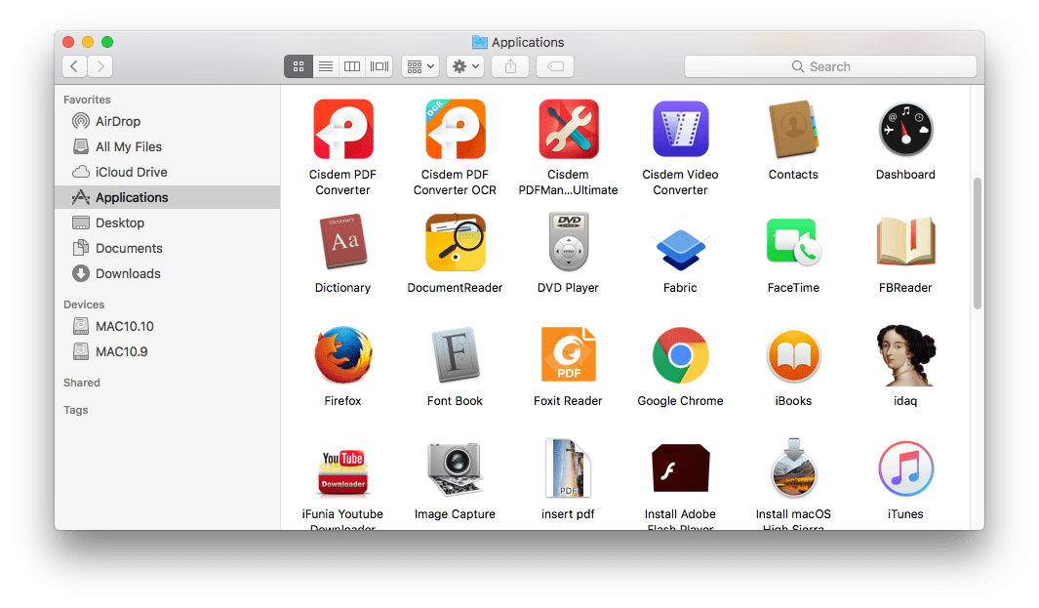Click the Favorites sidebar heading
The image size is (1039, 608).
(87, 100)
